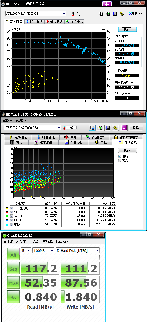This screenshot has width=148, height=323.
Task: Click the floppy disk save icon in HD Tune Pro
Action: tap(108, 127)
